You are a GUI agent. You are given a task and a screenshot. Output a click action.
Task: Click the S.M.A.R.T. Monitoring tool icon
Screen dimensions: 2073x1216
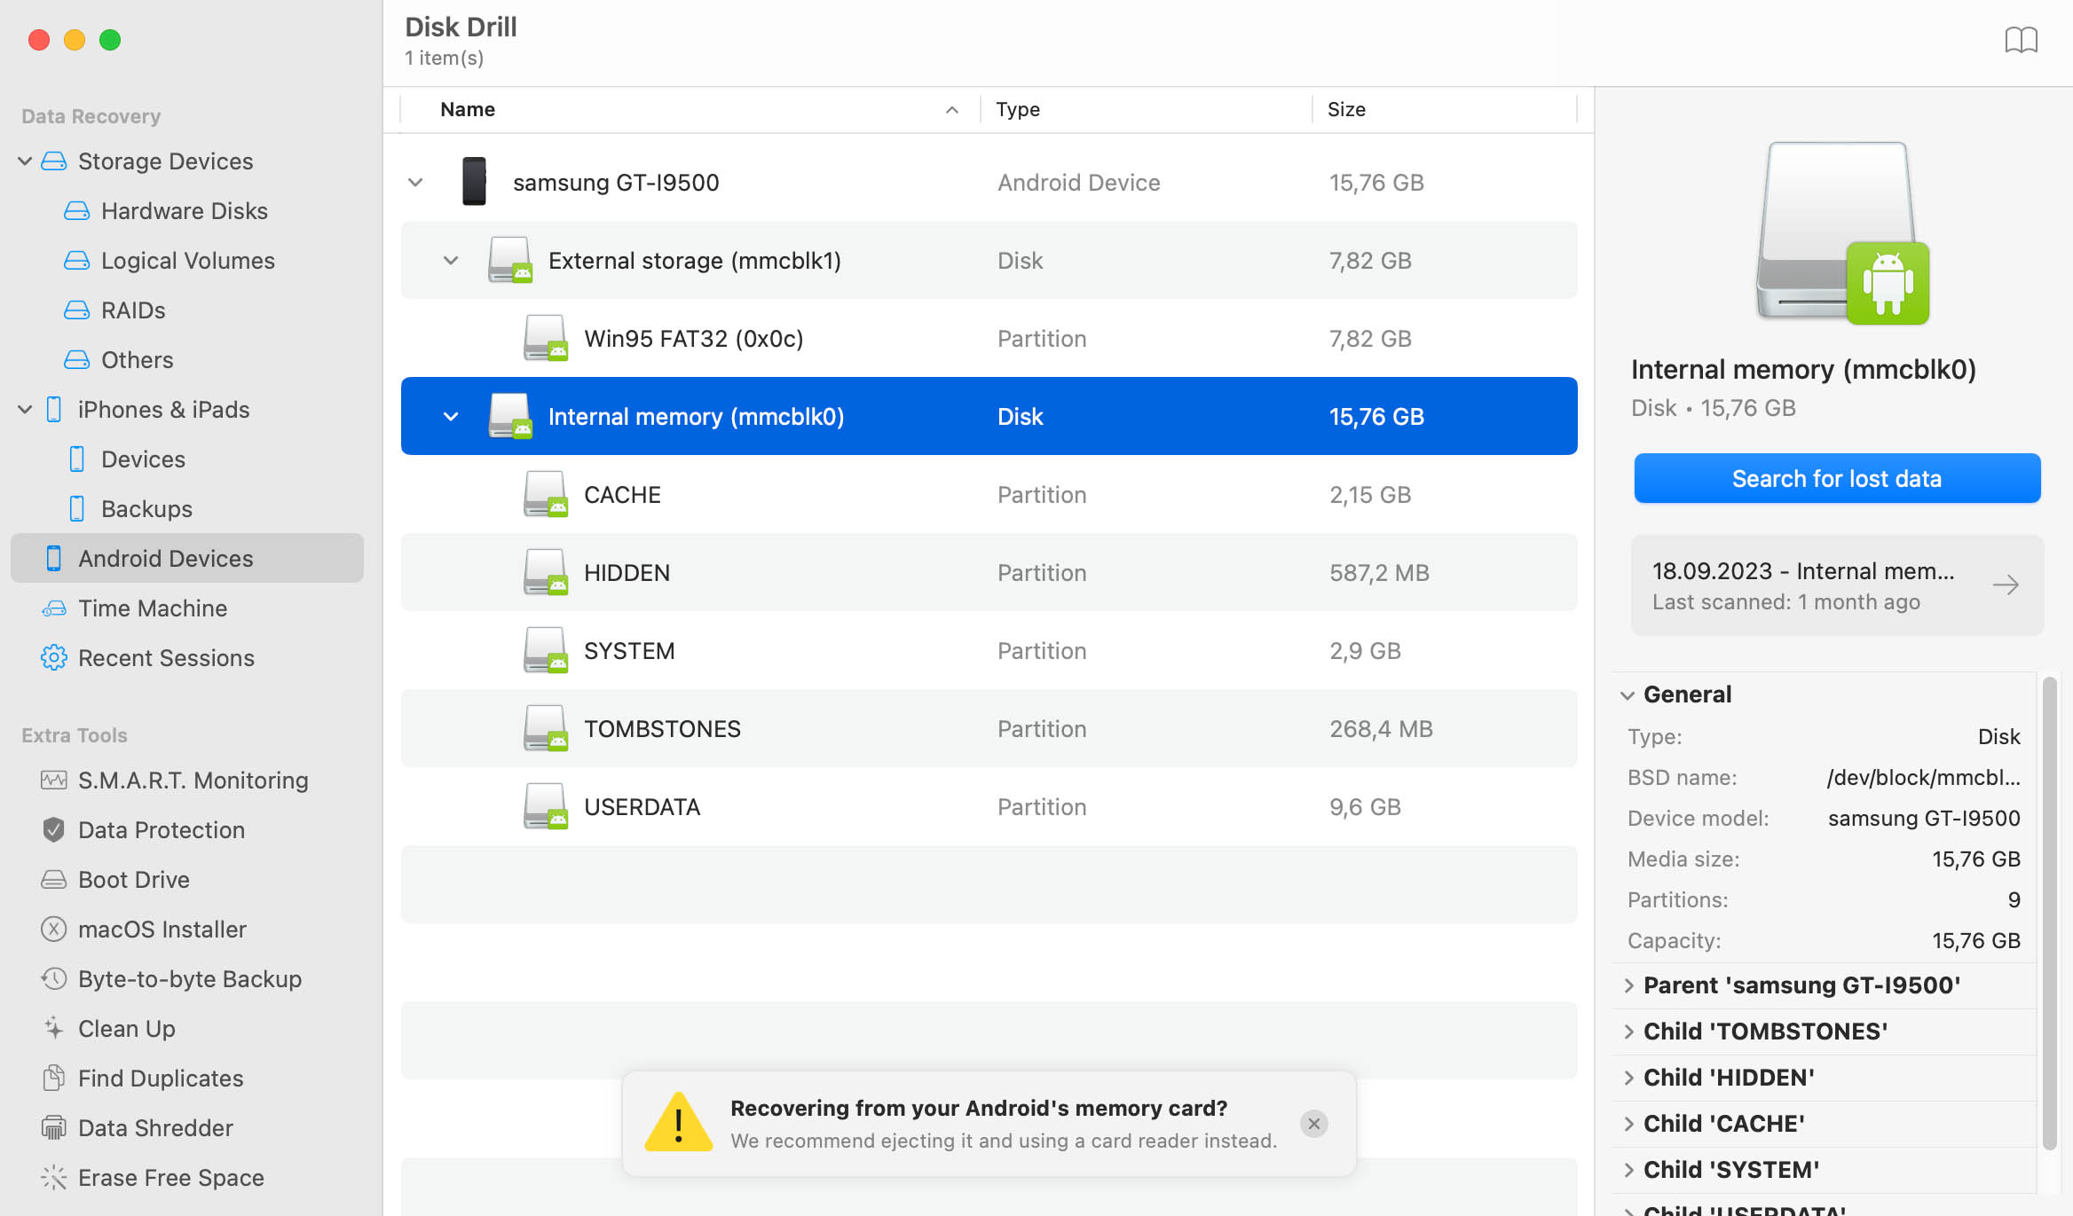tap(51, 781)
